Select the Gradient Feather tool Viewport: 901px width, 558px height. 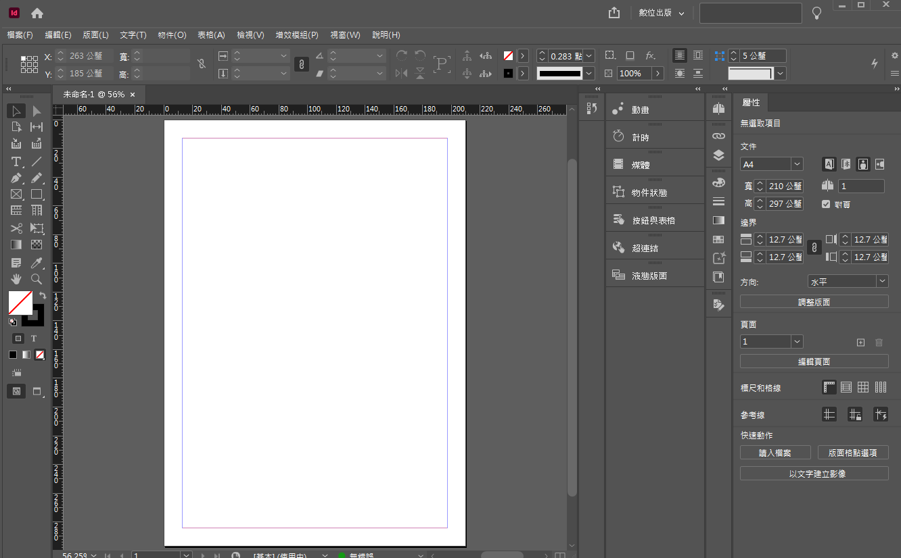coord(37,245)
